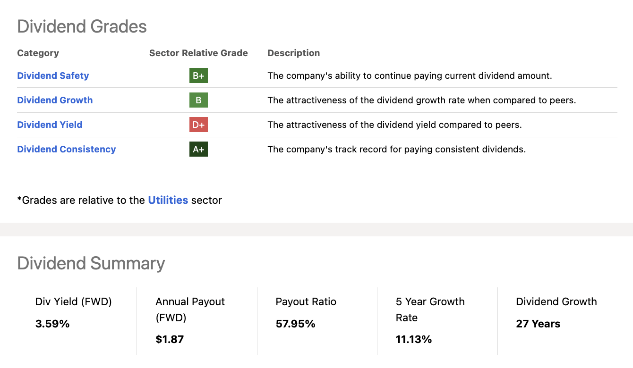Viewport: 633px width, 368px height.
Task: Select the Description column header
Action: click(293, 53)
